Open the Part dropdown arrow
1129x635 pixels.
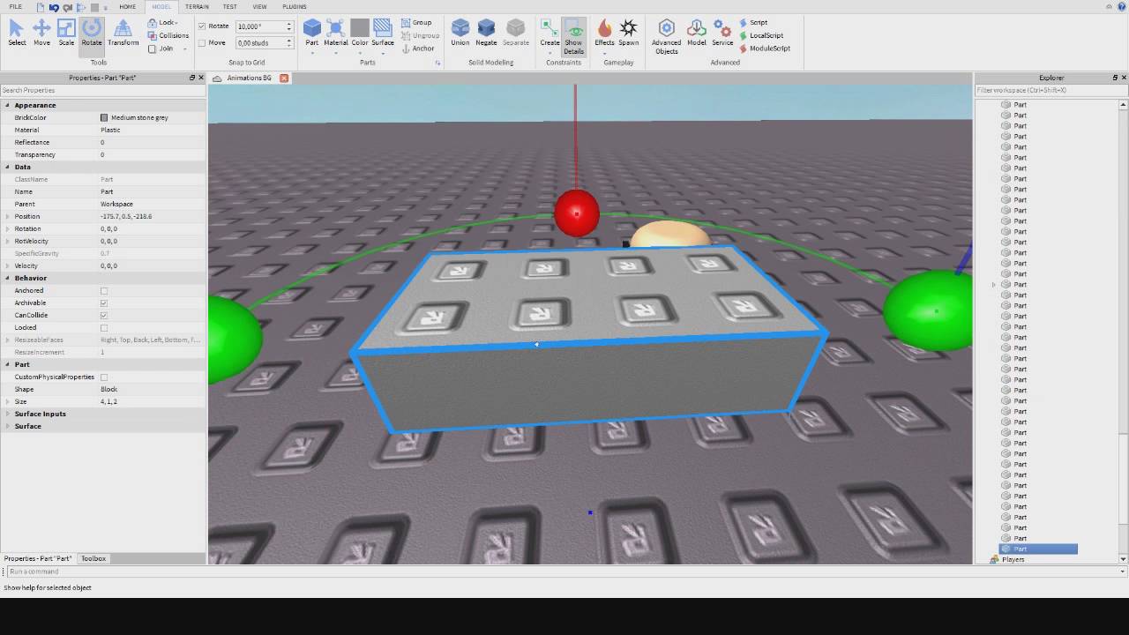(x=312, y=53)
